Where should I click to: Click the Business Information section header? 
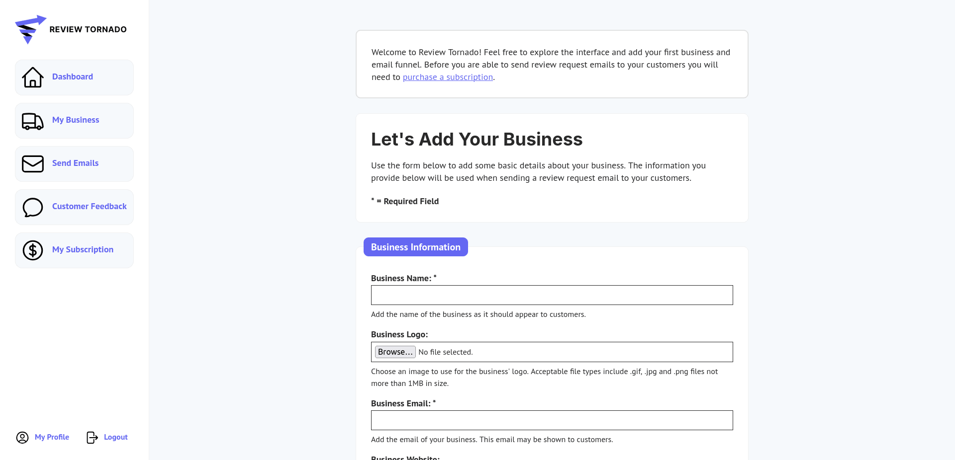[416, 247]
